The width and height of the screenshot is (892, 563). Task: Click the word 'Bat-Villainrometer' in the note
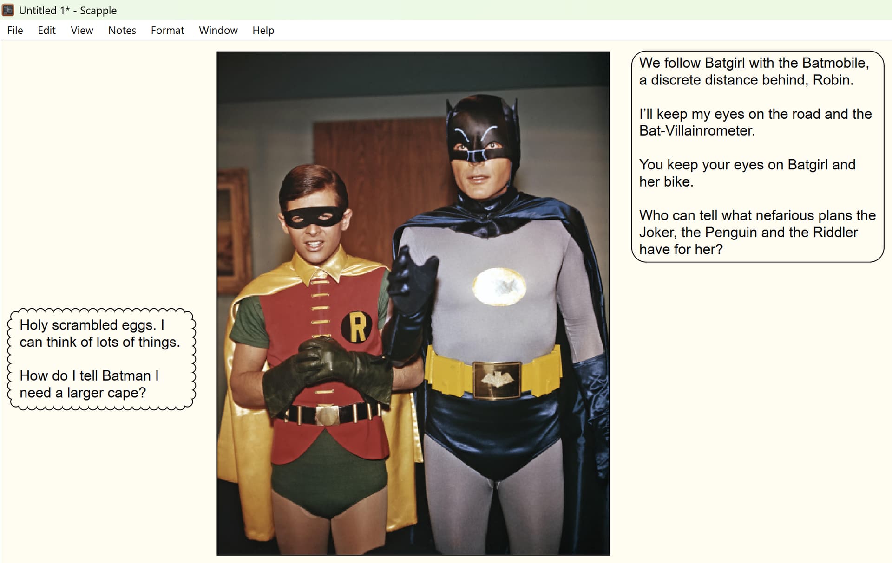tap(697, 130)
